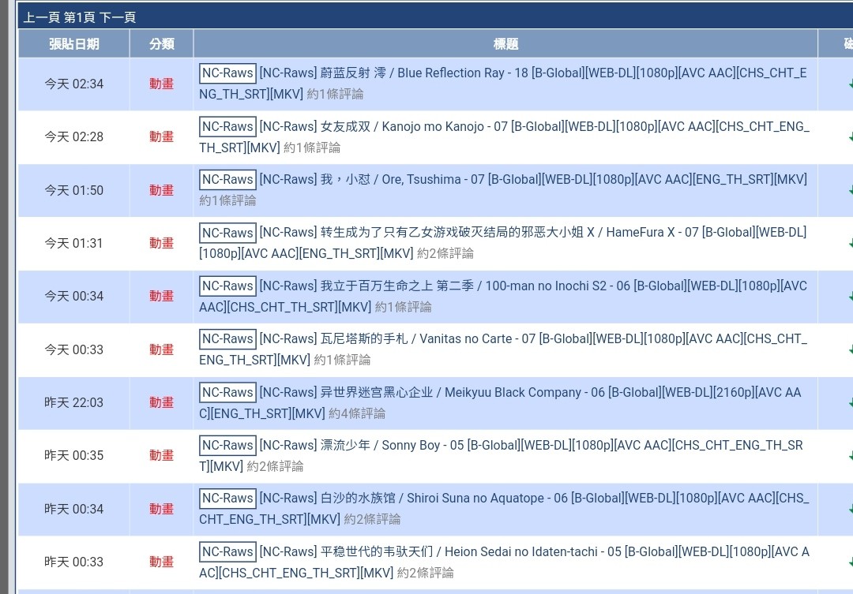This screenshot has height=594, width=853.
Task: View 約2條評論 for Shiroi Suna no Aquatope
Action: pos(372,520)
